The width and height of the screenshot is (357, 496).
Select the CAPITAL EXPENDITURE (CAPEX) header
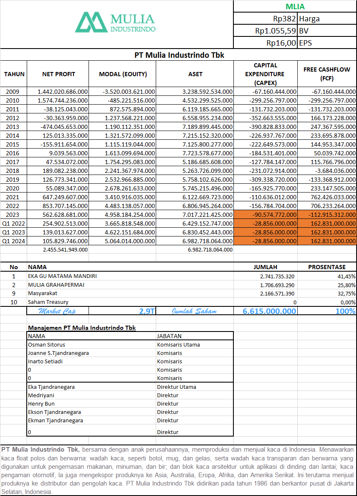point(265,74)
